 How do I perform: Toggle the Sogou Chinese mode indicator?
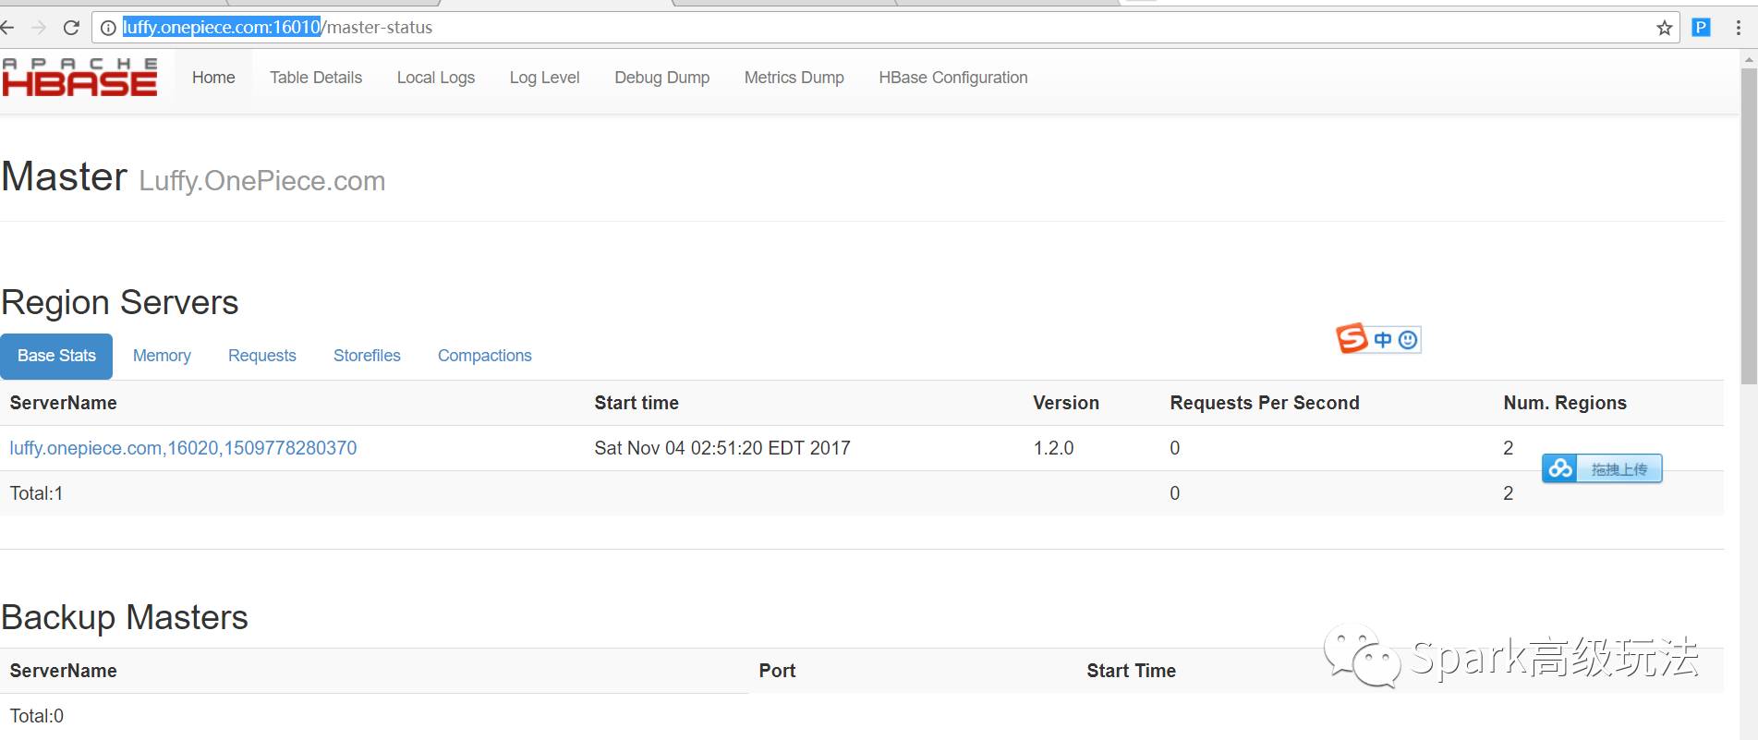tap(1383, 340)
